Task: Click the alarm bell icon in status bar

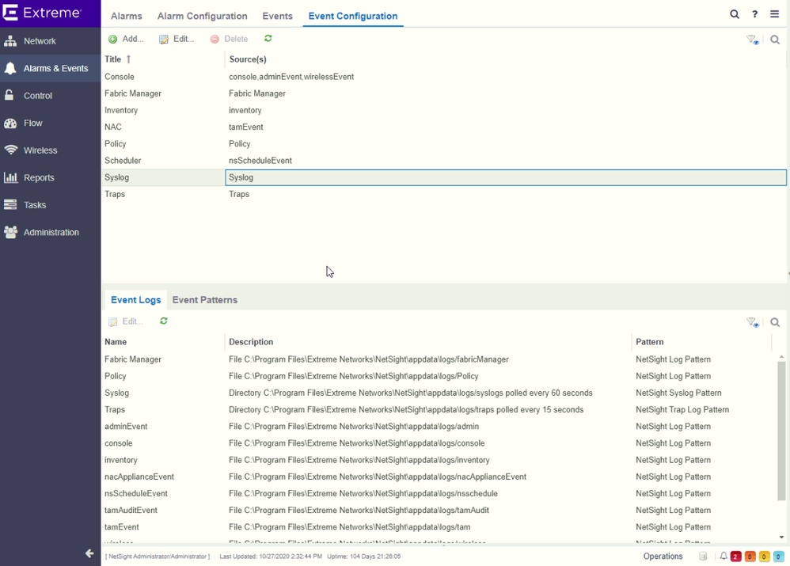Action: coord(724,556)
